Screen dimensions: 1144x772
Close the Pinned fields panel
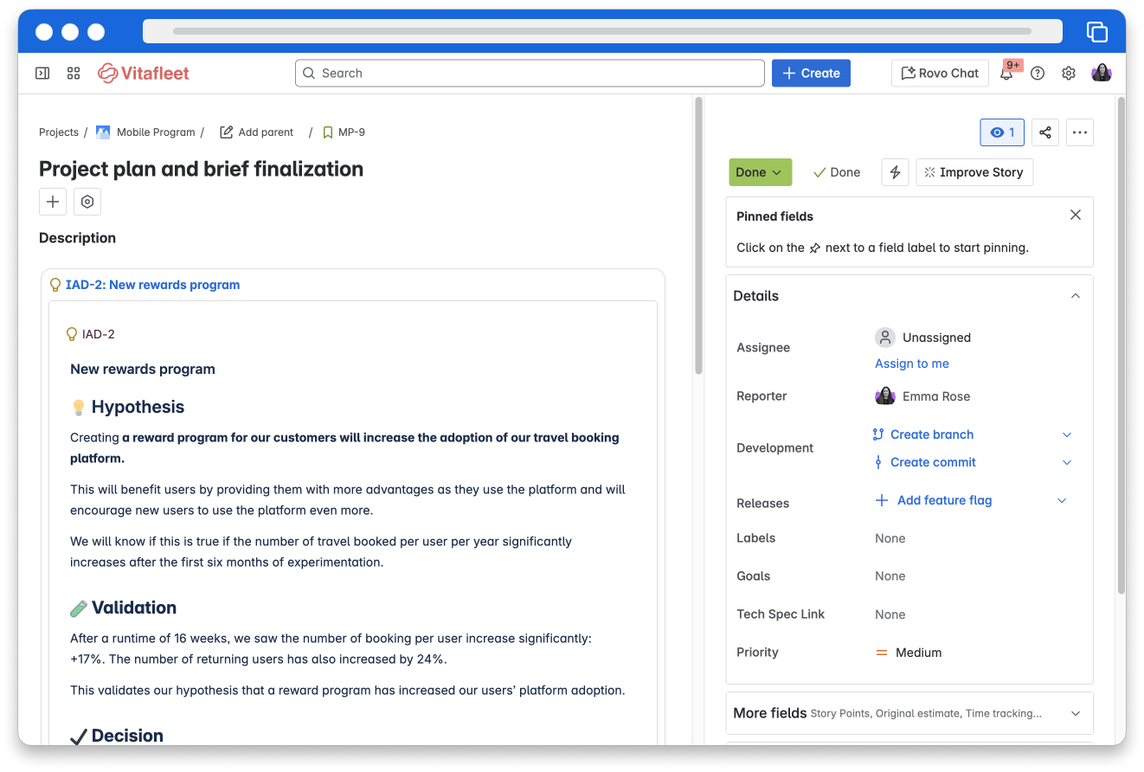coord(1076,215)
